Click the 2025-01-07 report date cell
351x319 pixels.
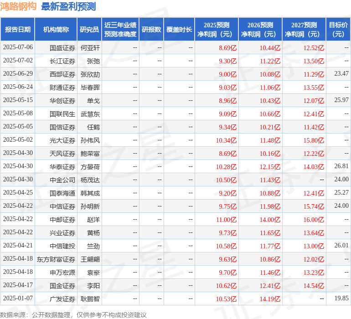click(x=18, y=299)
